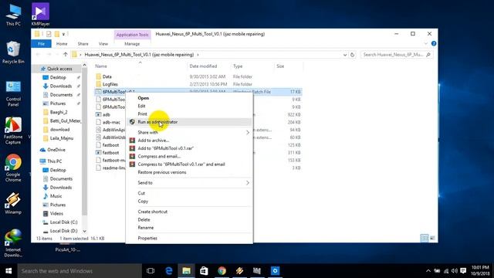Select Create shortcut
The image size is (494, 278).
190,212
